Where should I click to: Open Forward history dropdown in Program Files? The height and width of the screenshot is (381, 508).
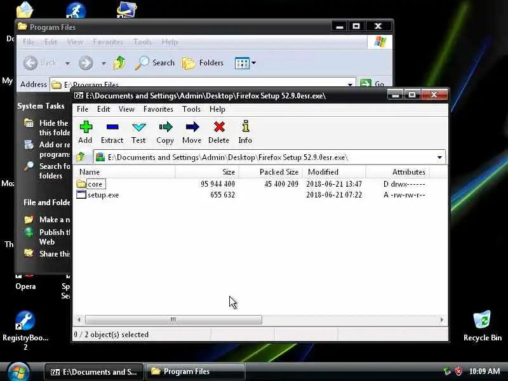104,63
